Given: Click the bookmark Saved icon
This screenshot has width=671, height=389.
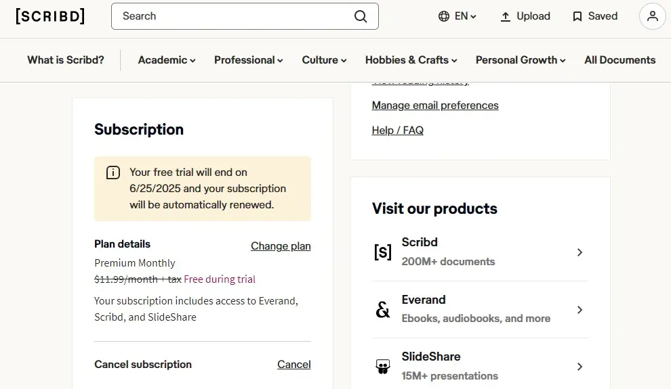Looking at the screenshot, I should (577, 16).
